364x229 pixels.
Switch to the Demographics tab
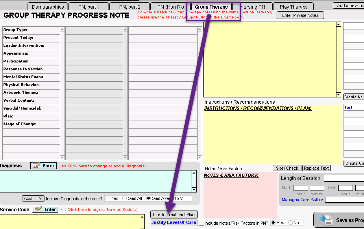click(48, 7)
